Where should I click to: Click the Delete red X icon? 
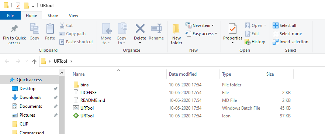coord(140,28)
